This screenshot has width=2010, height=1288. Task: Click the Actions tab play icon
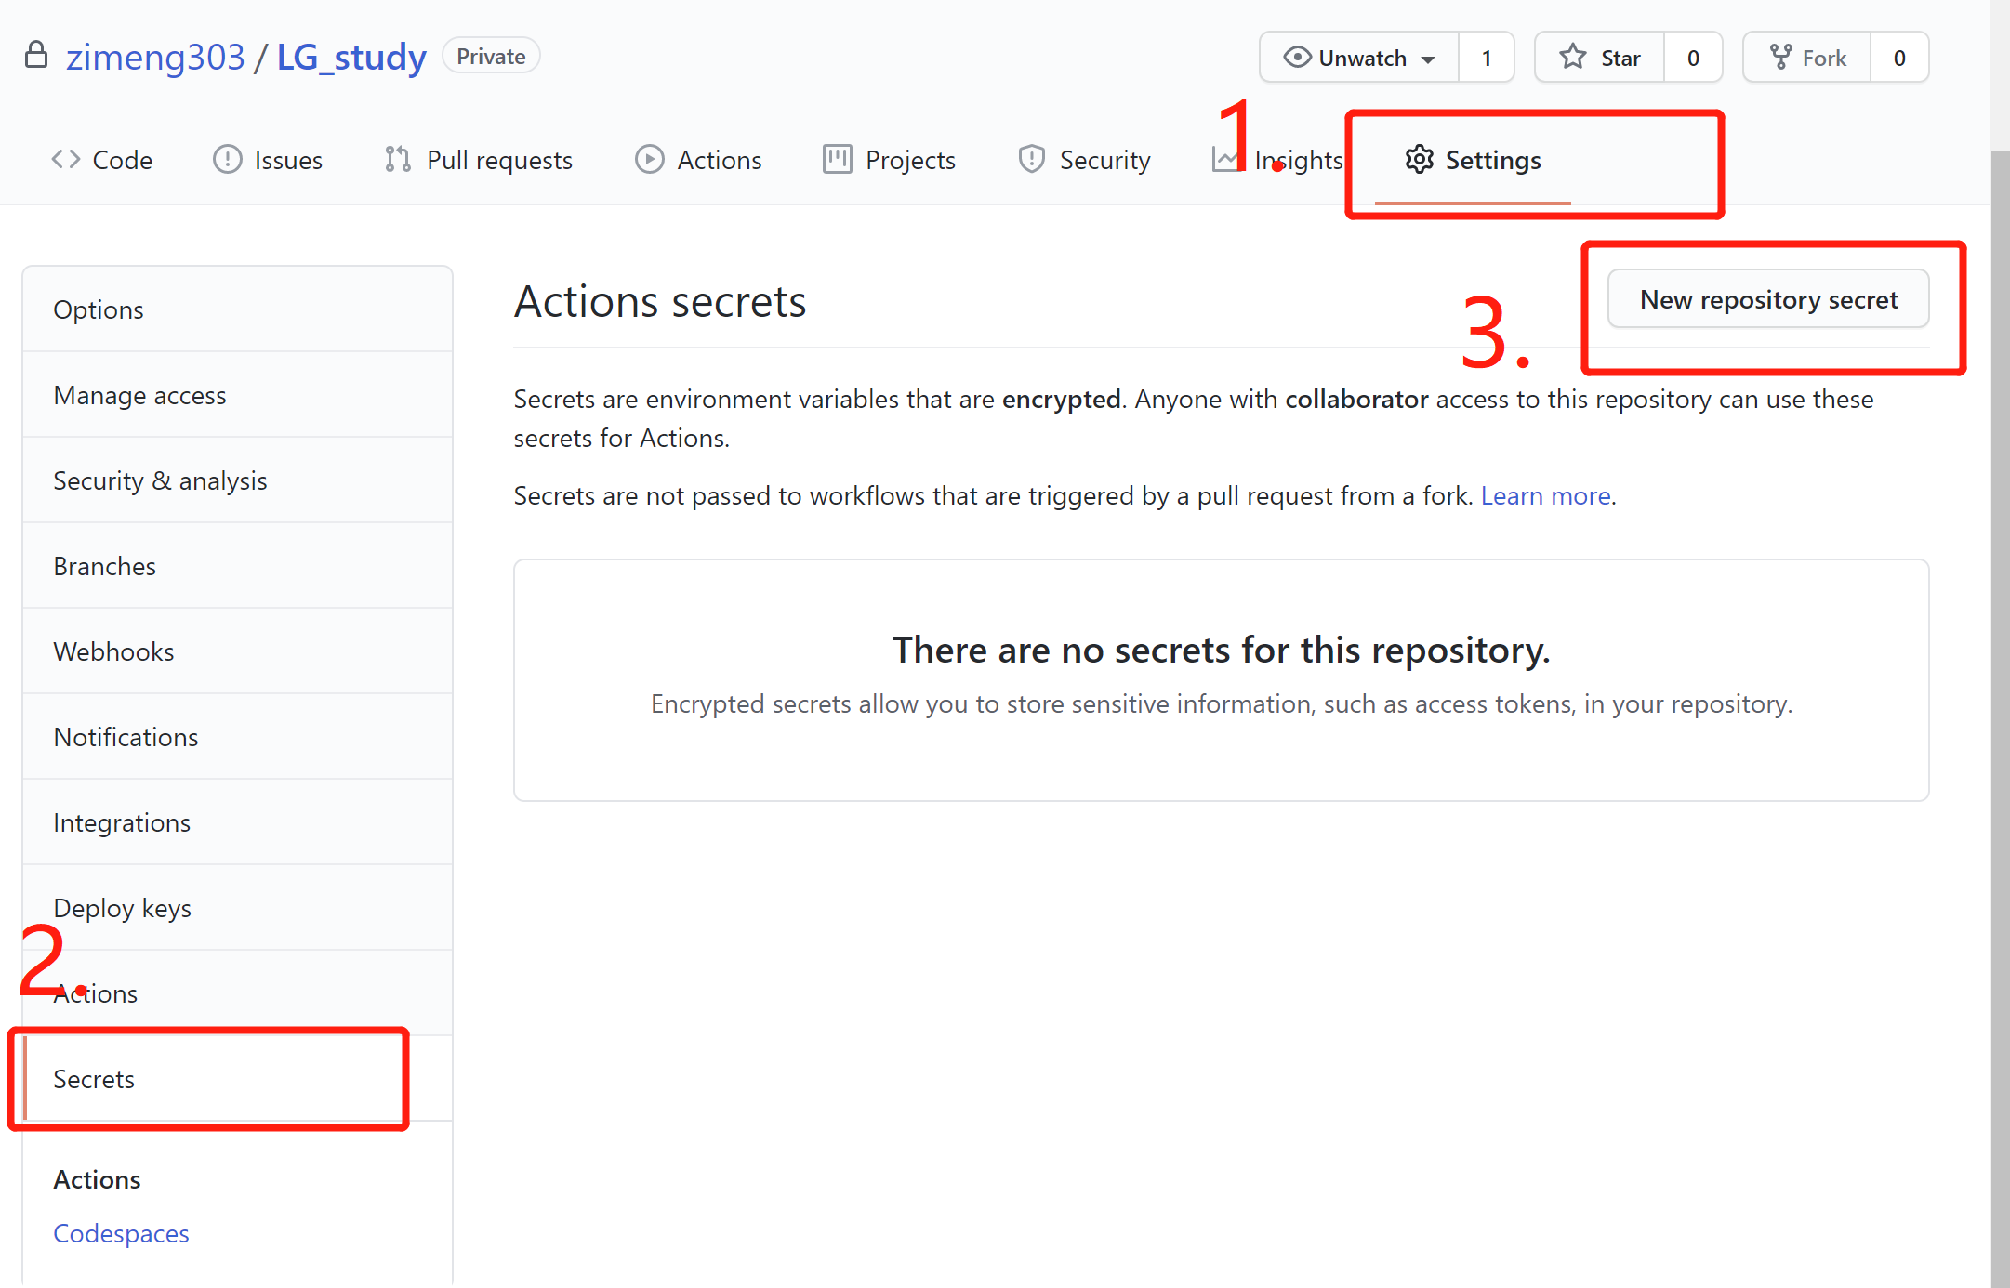649,160
